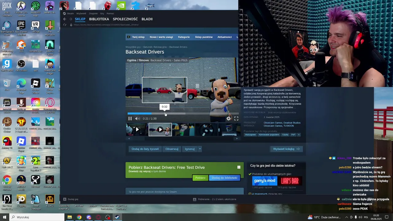Open Kosz recycle bin icon
The width and height of the screenshot is (393, 221).
[x=7, y=85]
